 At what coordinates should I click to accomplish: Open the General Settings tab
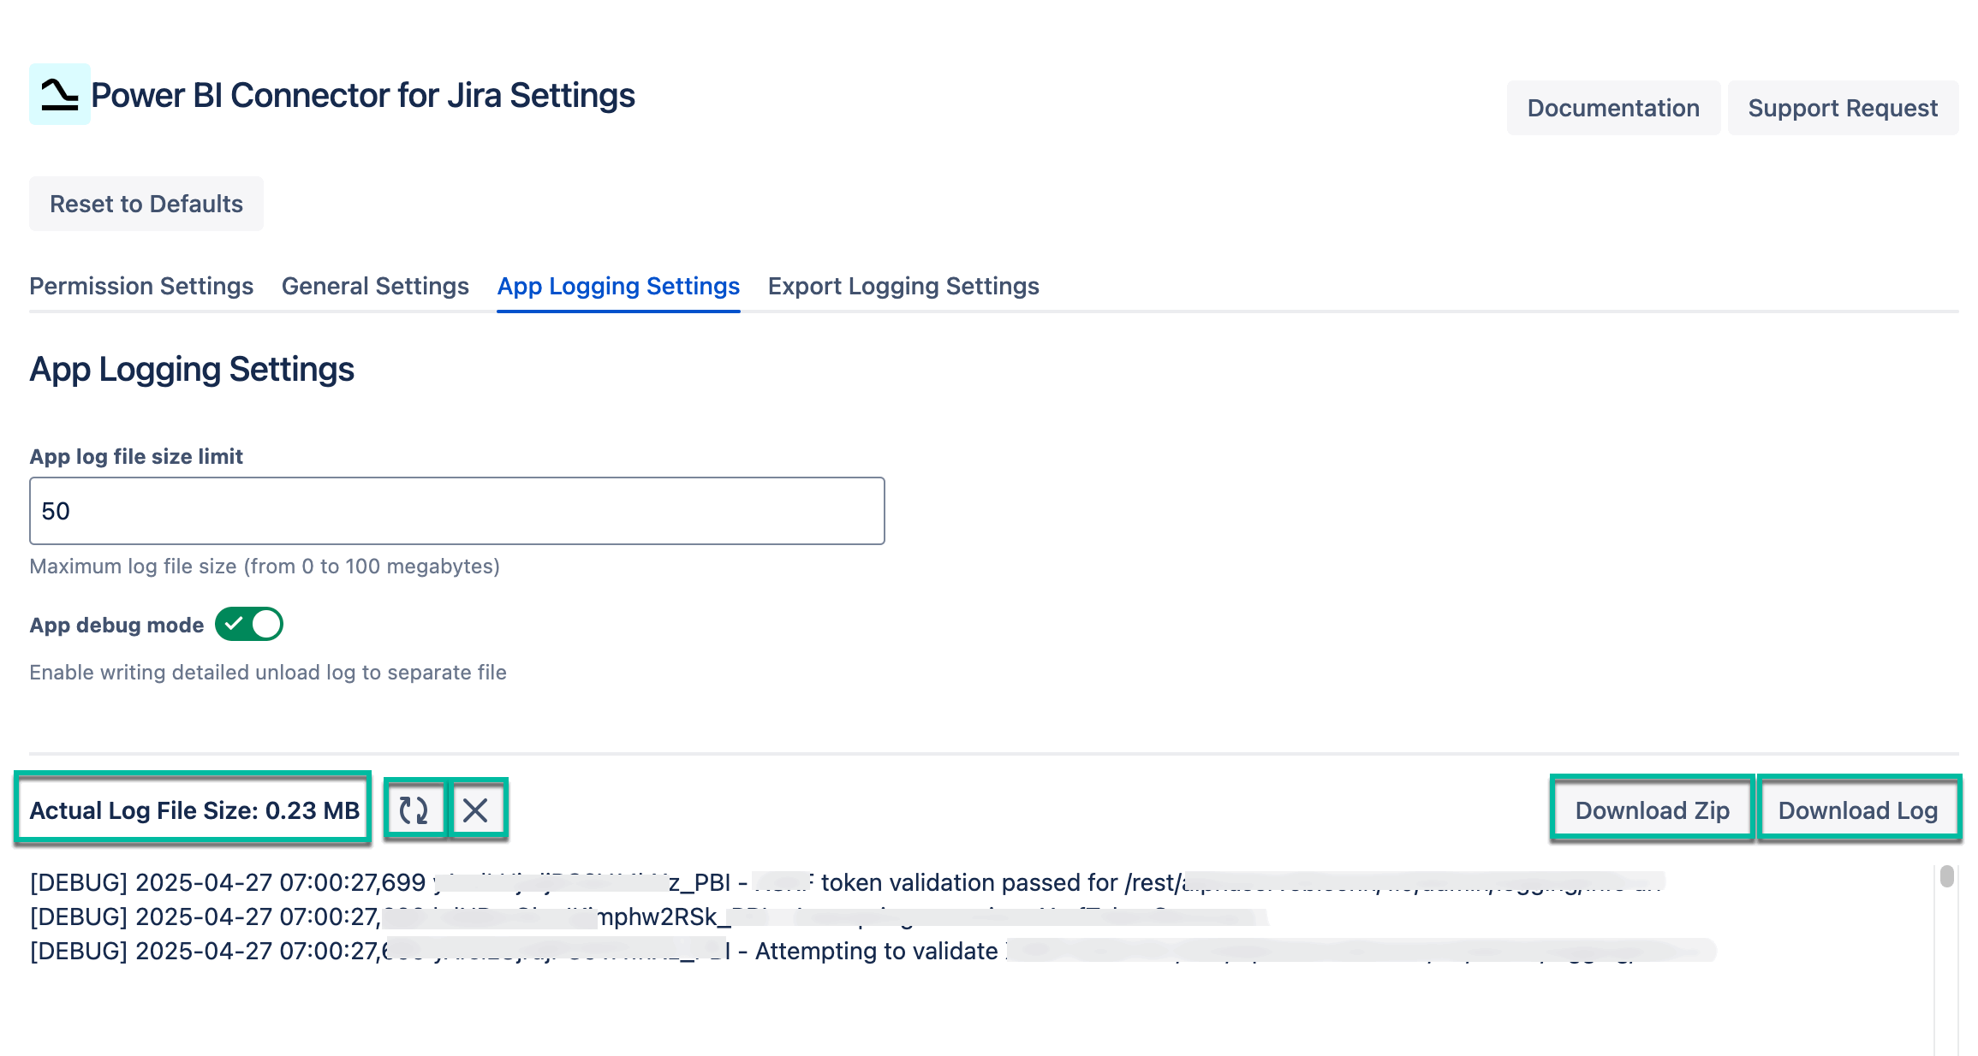click(374, 286)
